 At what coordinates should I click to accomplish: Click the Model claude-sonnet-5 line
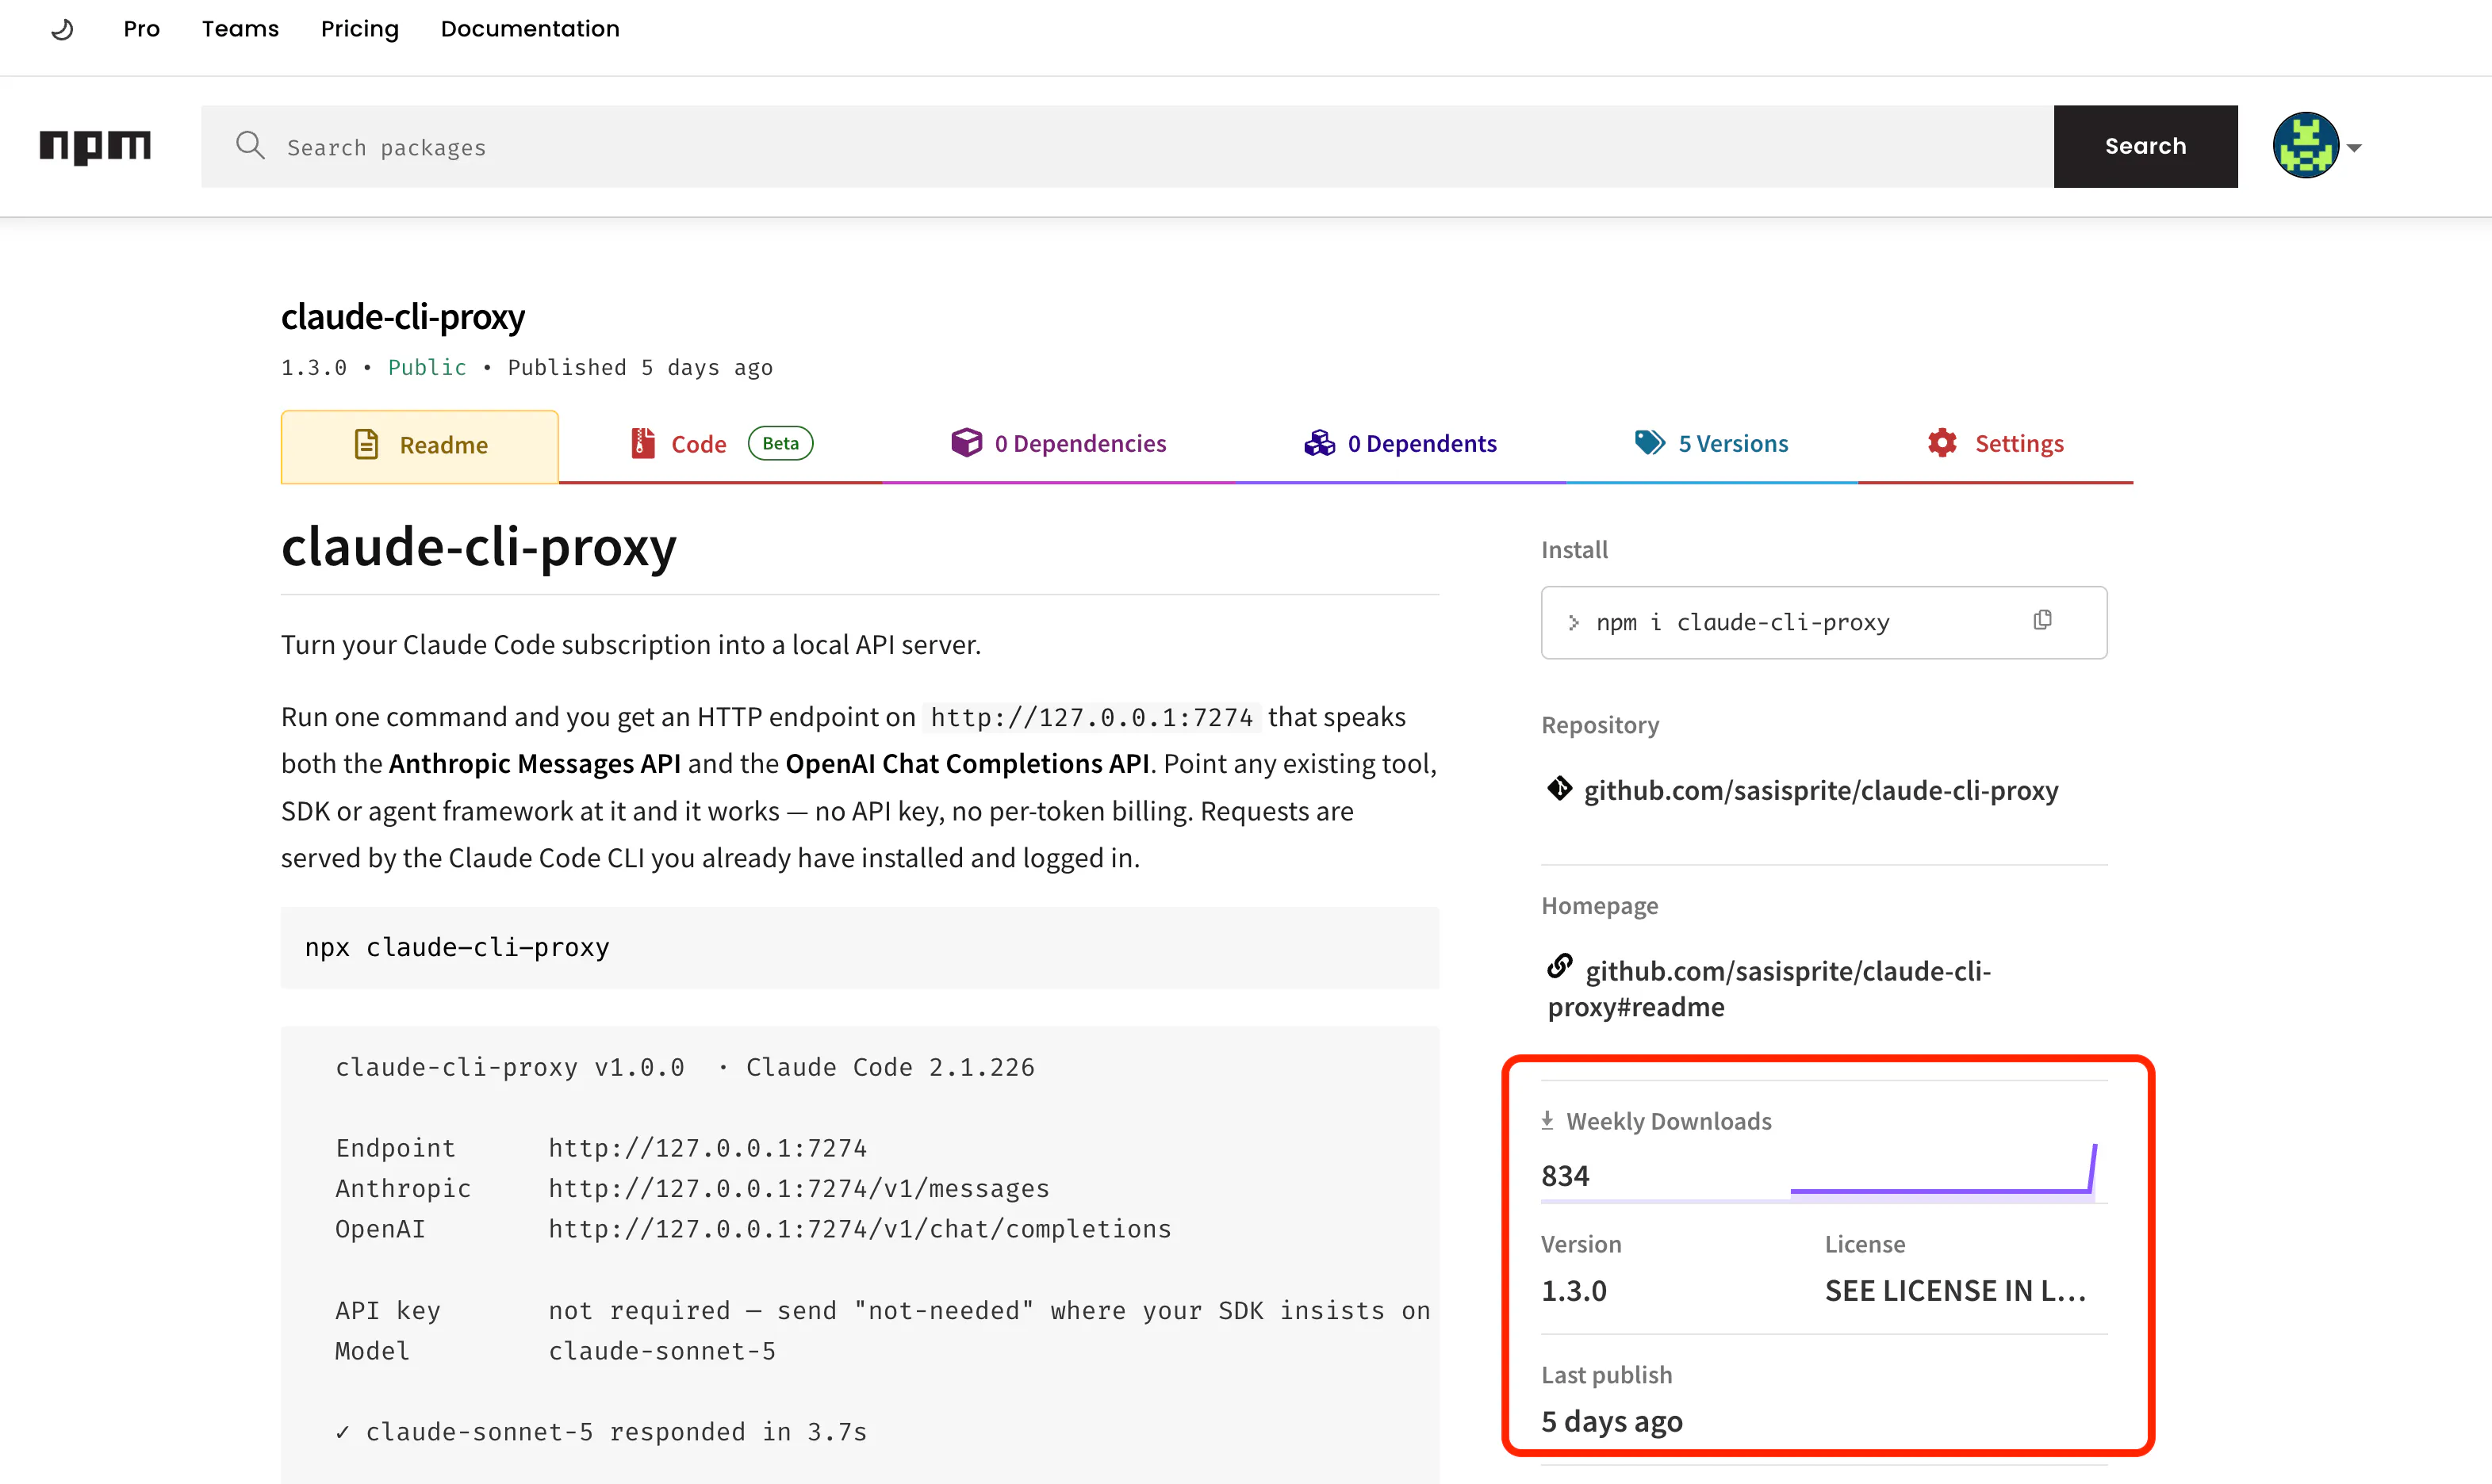[555, 1351]
